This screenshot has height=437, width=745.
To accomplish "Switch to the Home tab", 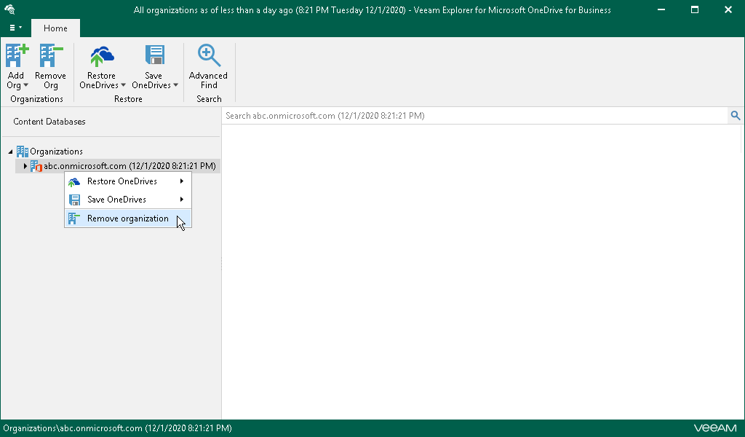I will click(55, 28).
